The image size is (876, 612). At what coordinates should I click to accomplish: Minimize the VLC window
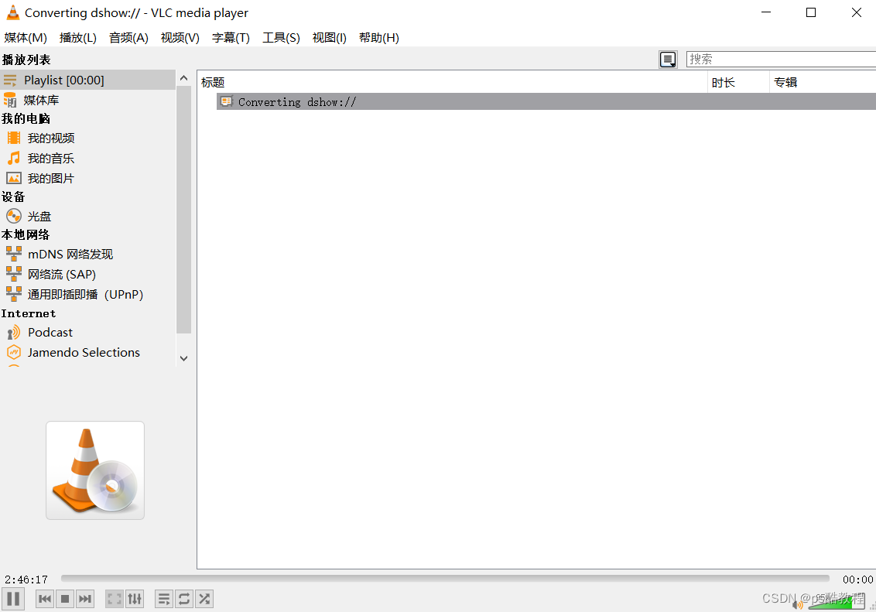[x=766, y=12]
